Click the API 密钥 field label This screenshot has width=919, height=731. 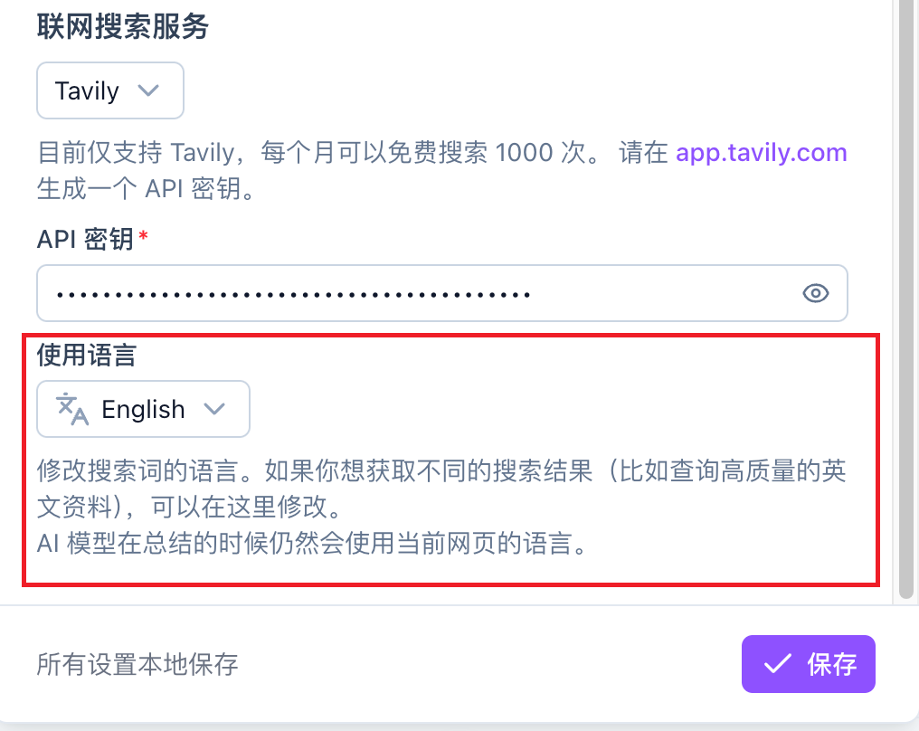[86, 239]
